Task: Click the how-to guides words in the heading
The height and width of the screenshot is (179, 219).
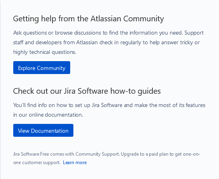Action: [x=136, y=91]
